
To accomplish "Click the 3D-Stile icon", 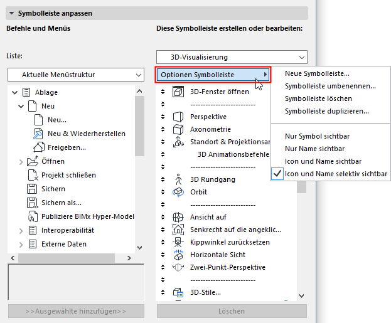I will point(178,292).
